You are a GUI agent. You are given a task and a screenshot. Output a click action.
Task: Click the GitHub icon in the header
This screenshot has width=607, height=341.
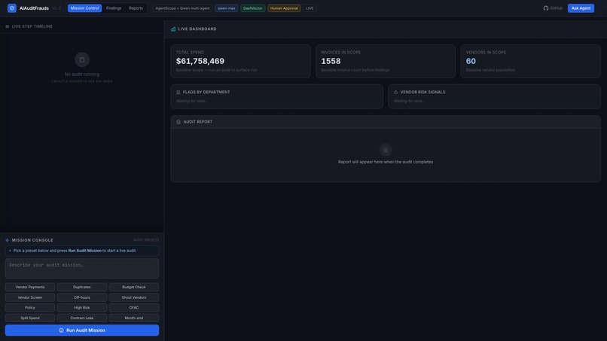(x=546, y=8)
